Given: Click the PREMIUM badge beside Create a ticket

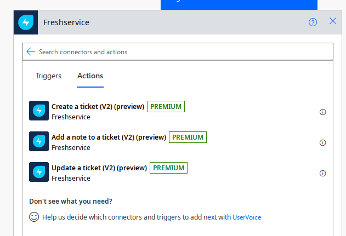Looking at the screenshot, I should 166,106.
